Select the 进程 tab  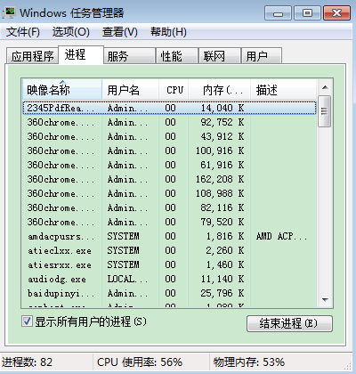[x=81, y=55]
